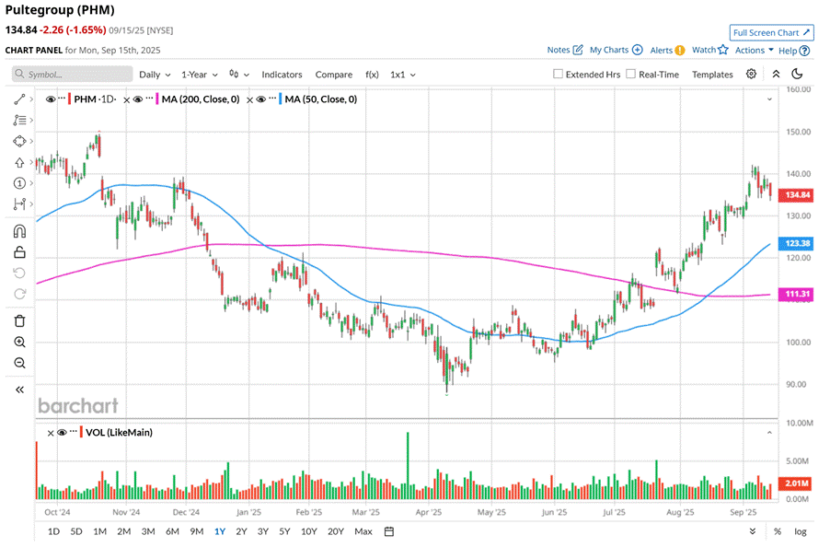The image size is (830, 547).
Task: Toggle the magnet snap mode
Action: point(19,231)
